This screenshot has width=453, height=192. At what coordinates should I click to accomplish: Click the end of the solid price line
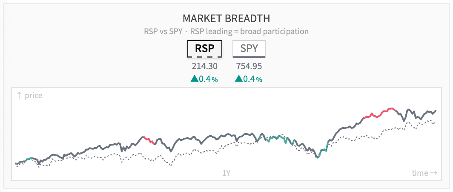[x=436, y=111]
